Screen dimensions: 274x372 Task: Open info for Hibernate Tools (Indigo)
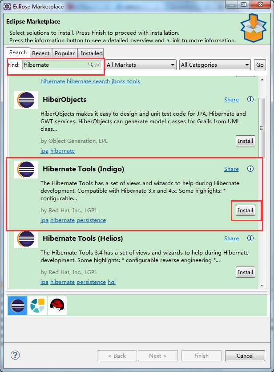pos(250,169)
